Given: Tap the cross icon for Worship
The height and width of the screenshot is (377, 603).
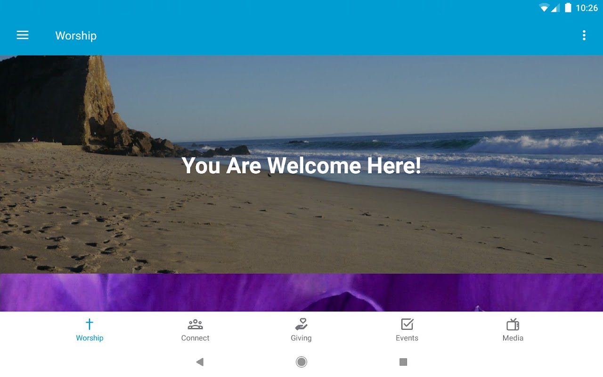Looking at the screenshot, I should coord(90,324).
